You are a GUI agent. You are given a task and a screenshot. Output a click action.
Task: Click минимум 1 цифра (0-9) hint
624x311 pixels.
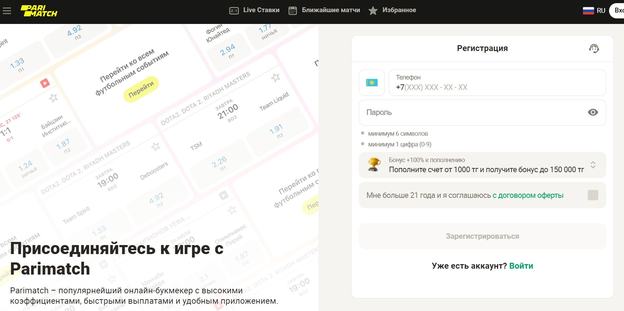click(400, 144)
